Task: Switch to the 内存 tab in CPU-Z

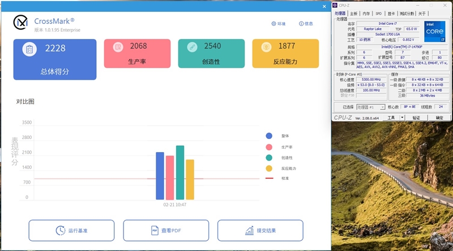Action: tap(366, 14)
